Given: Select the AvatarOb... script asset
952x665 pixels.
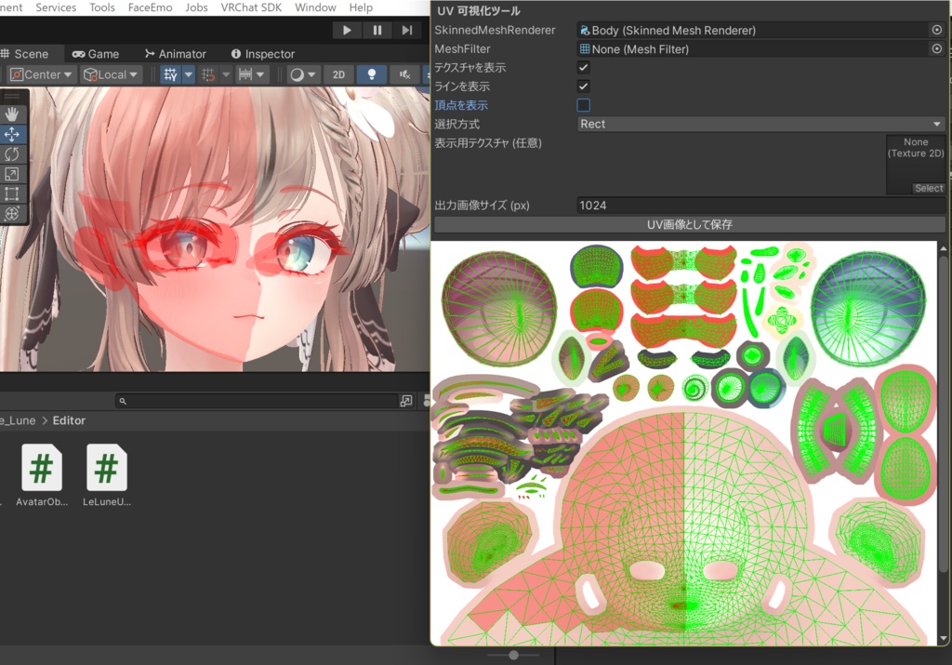Looking at the screenshot, I should point(41,475).
